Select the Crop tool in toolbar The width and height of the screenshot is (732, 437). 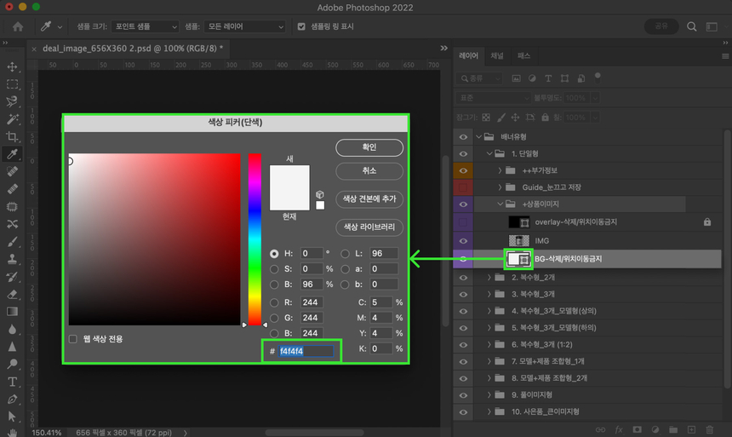pos(12,136)
